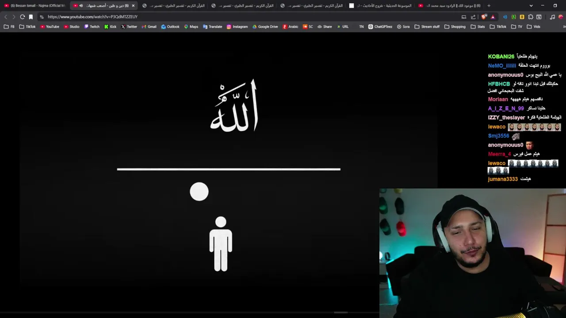Image resolution: width=566 pixels, height=318 pixels.
Task: Open the Twitch bookmark
Action: [x=92, y=26]
